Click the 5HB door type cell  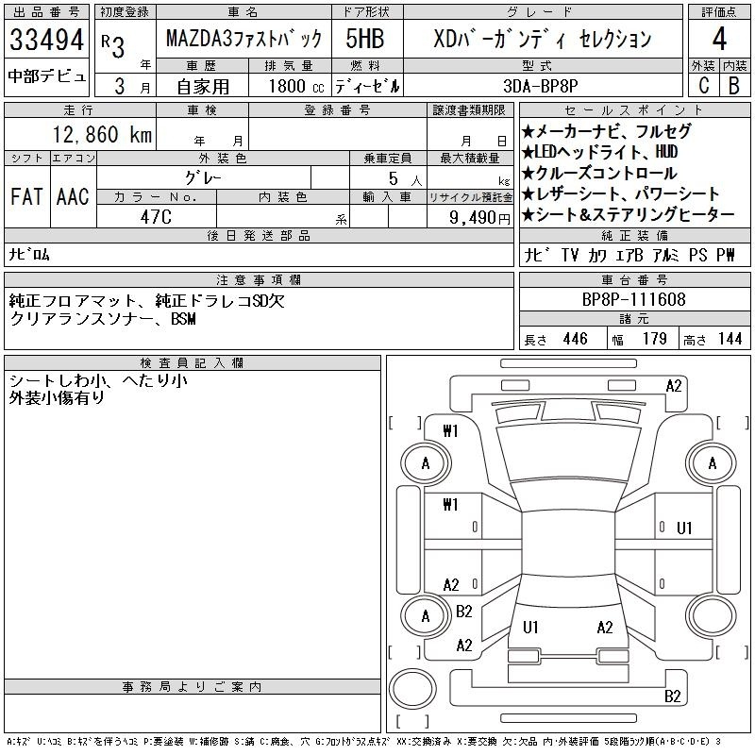click(x=365, y=40)
